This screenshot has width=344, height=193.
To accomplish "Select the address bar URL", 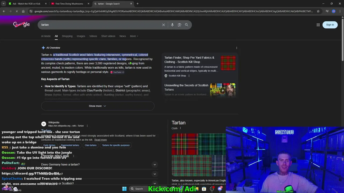I will 174,11.
